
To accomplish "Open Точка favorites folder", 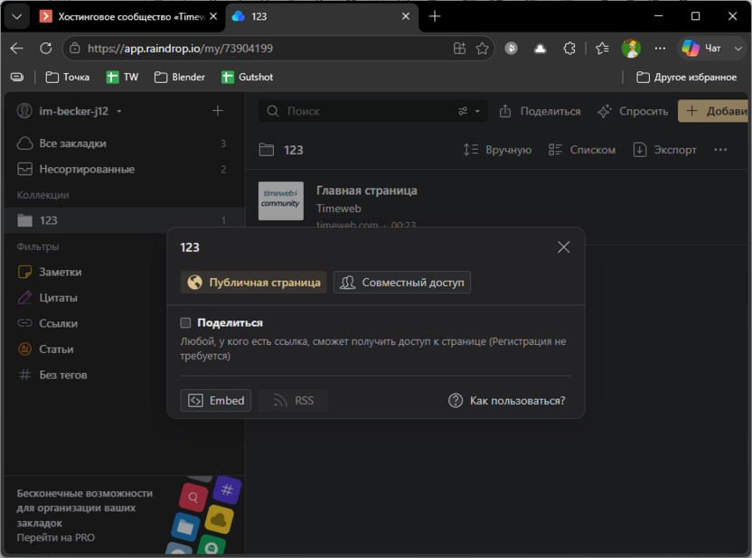I will click(x=68, y=77).
